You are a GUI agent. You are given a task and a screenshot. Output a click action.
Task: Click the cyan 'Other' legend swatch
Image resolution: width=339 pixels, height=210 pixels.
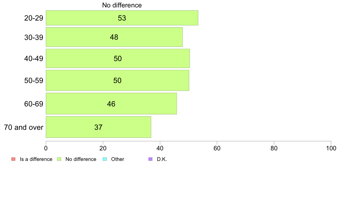(105, 159)
